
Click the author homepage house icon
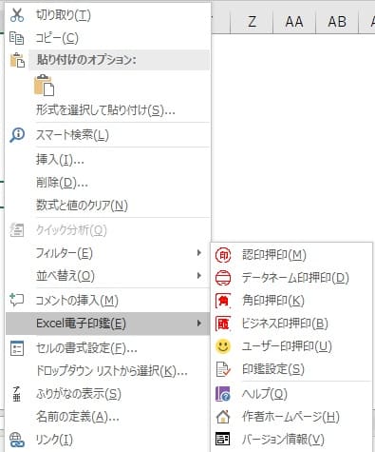[x=223, y=417]
